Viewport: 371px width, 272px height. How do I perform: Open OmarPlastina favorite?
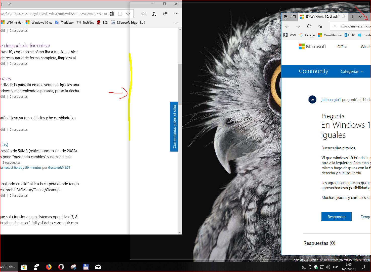(330, 35)
